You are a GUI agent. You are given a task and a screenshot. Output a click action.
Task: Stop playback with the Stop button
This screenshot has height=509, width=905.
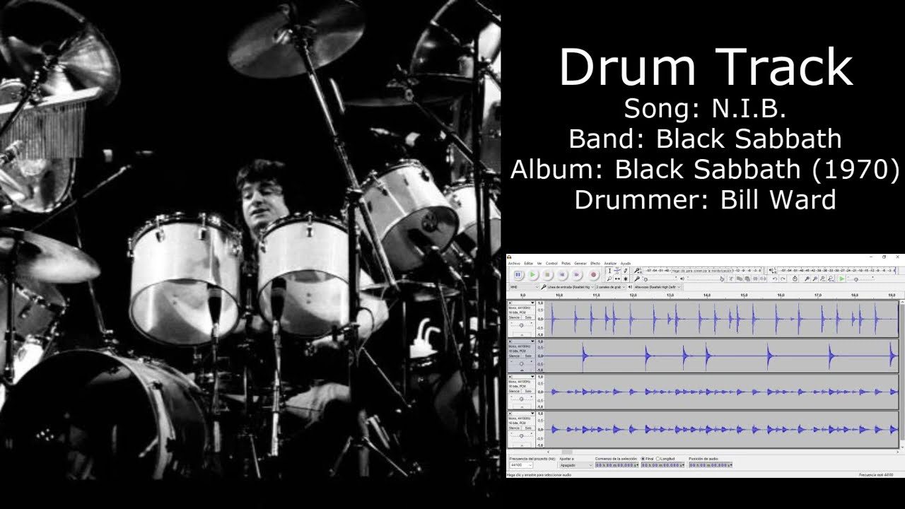click(x=547, y=274)
